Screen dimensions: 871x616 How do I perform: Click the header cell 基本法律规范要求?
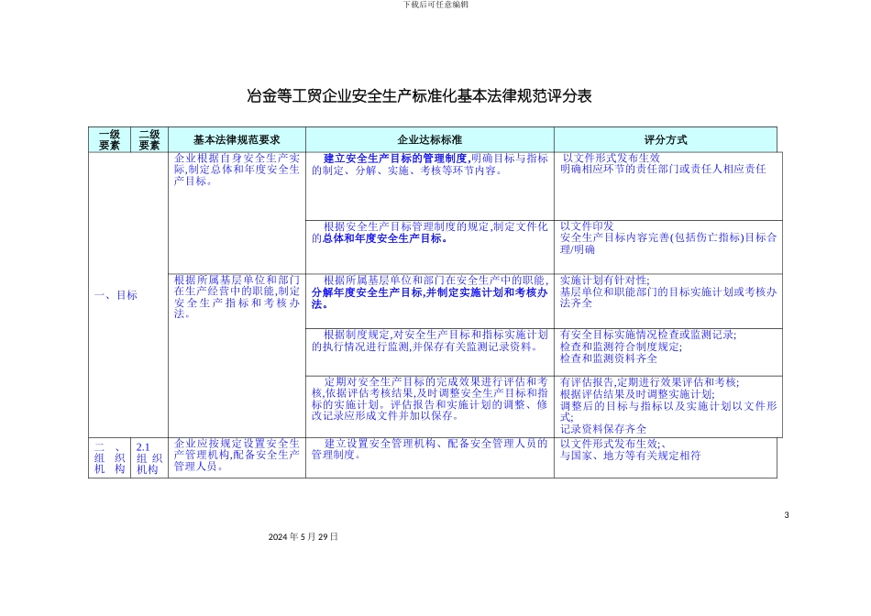point(237,140)
